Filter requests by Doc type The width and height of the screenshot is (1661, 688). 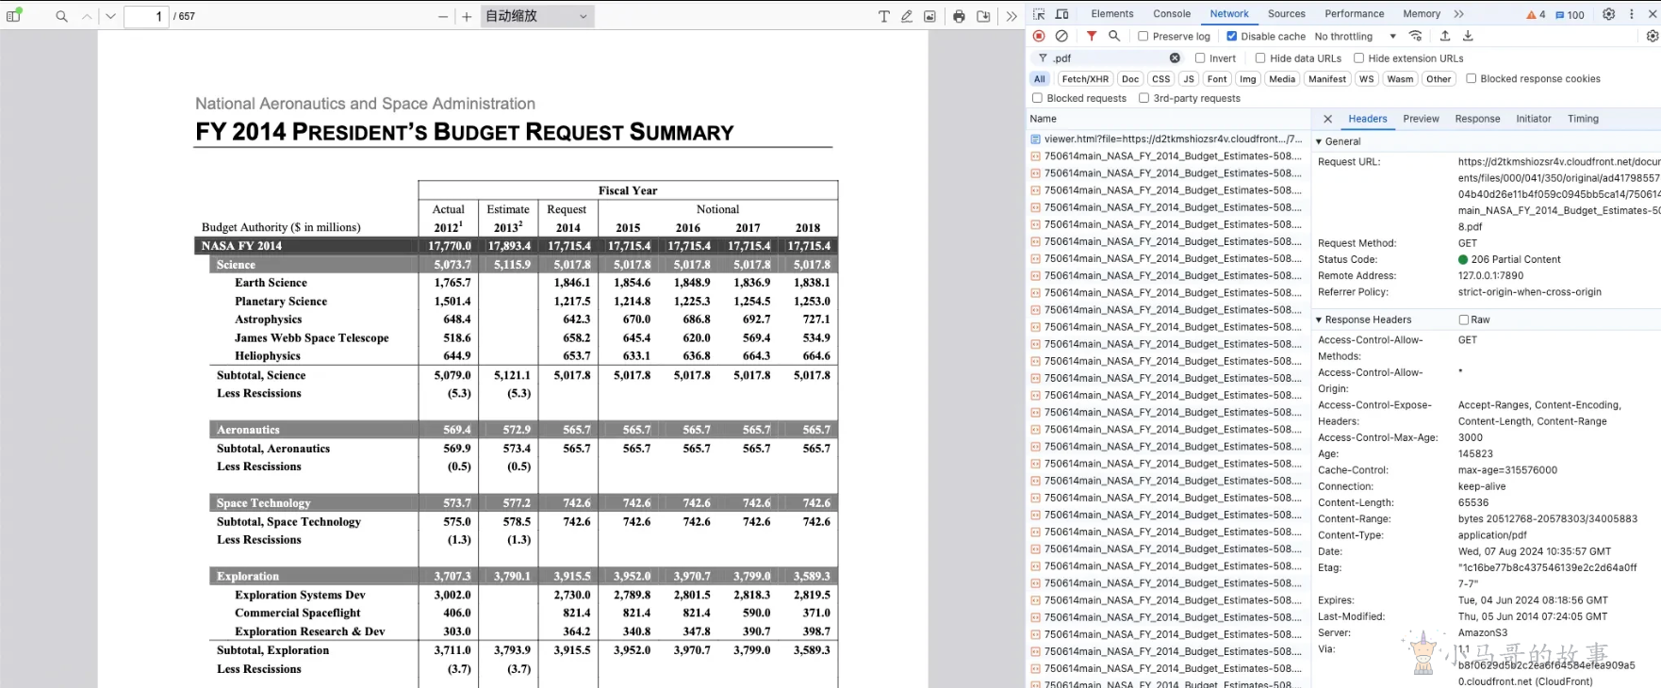click(x=1130, y=79)
